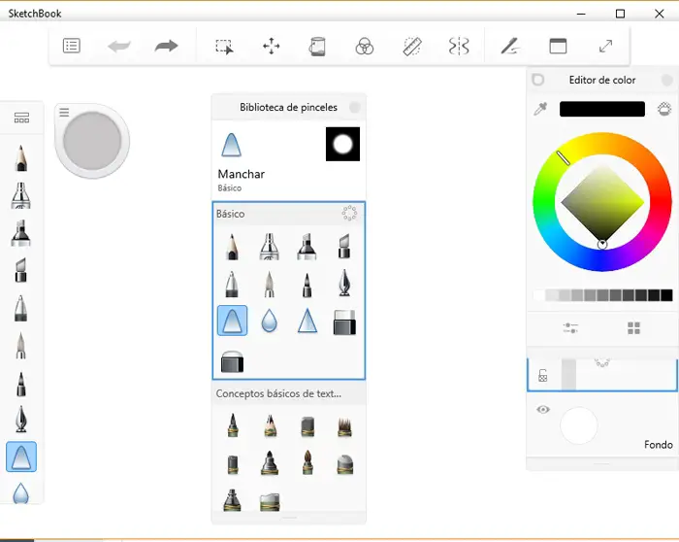Viewport: 679px width, 542px height.
Task: Activate the color eyedropper picker
Action: [540, 109]
